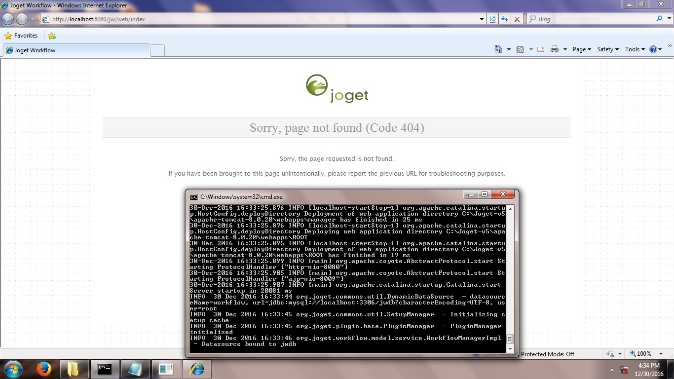
Task: Toggle the Compatibility View icon
Action: pyautogui.click(x=492, y=19)
